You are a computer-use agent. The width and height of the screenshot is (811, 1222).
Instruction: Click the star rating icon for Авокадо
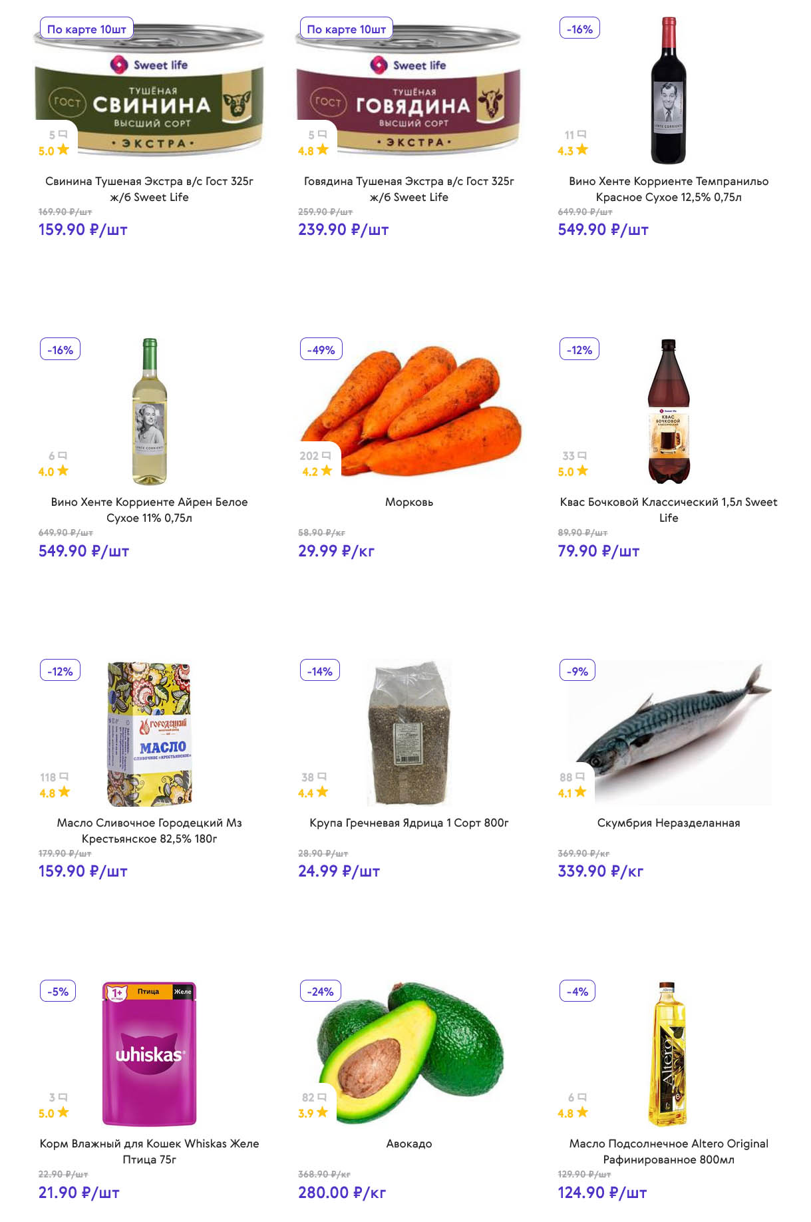(323, 1112)
